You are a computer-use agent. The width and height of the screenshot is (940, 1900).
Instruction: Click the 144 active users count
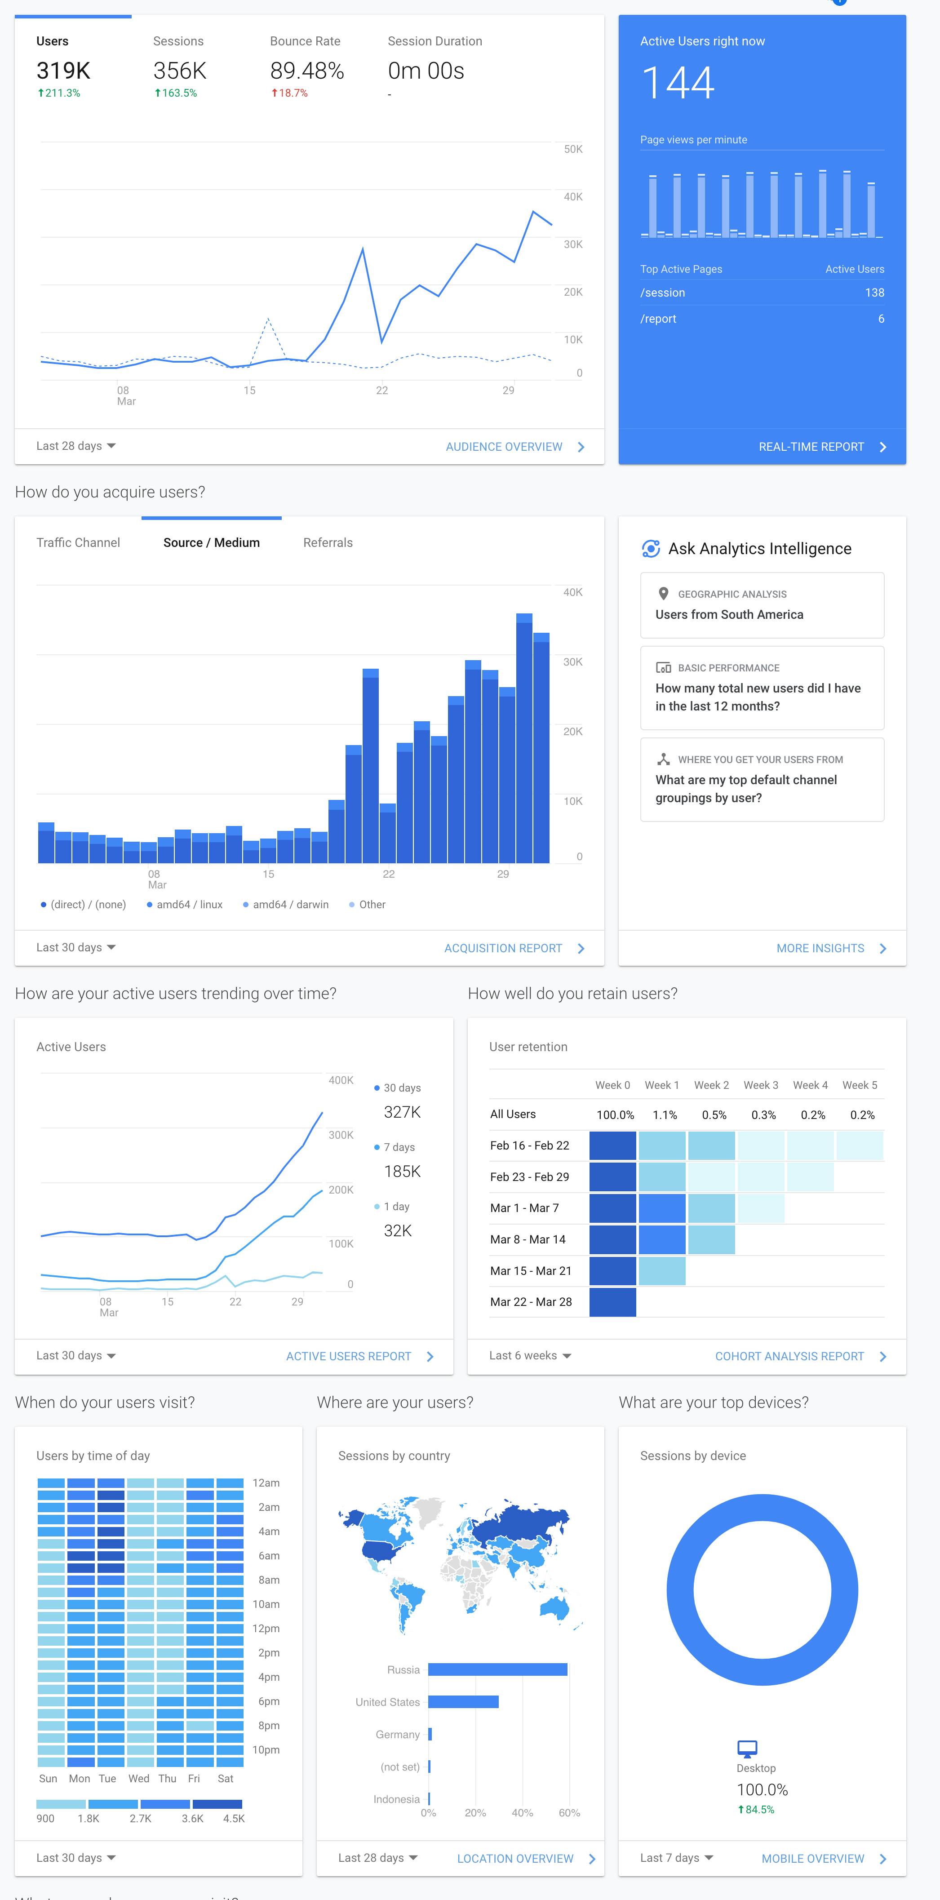pos(678,83)
